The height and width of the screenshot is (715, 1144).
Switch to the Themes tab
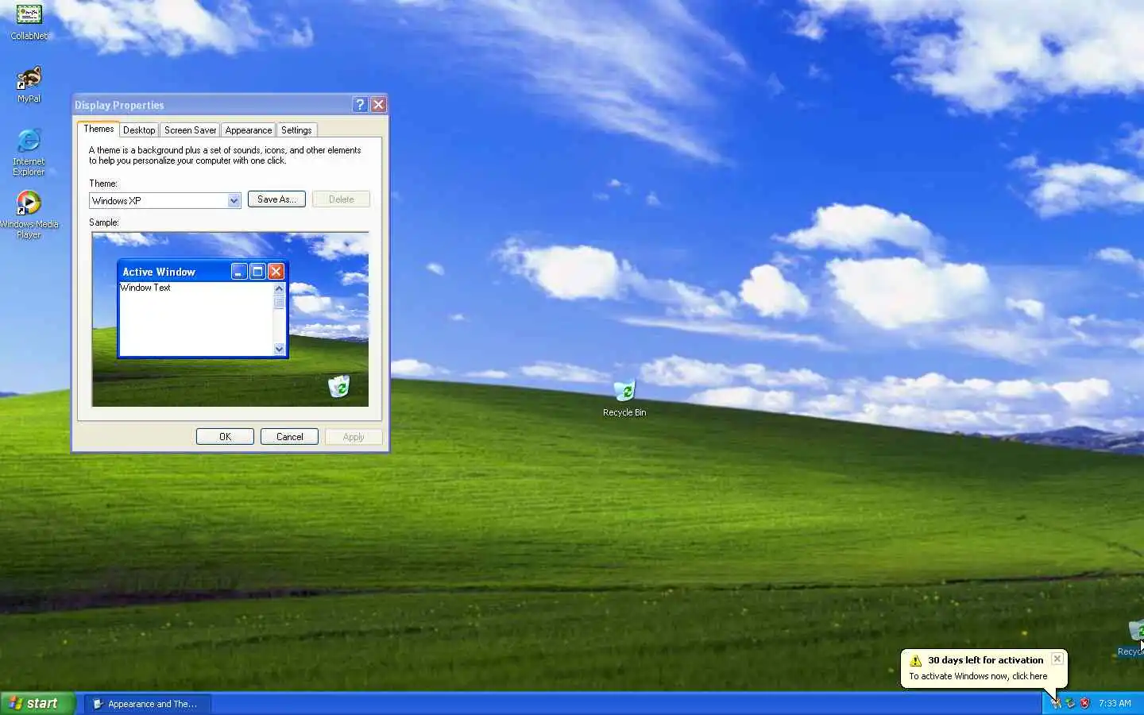coord(99,129)
